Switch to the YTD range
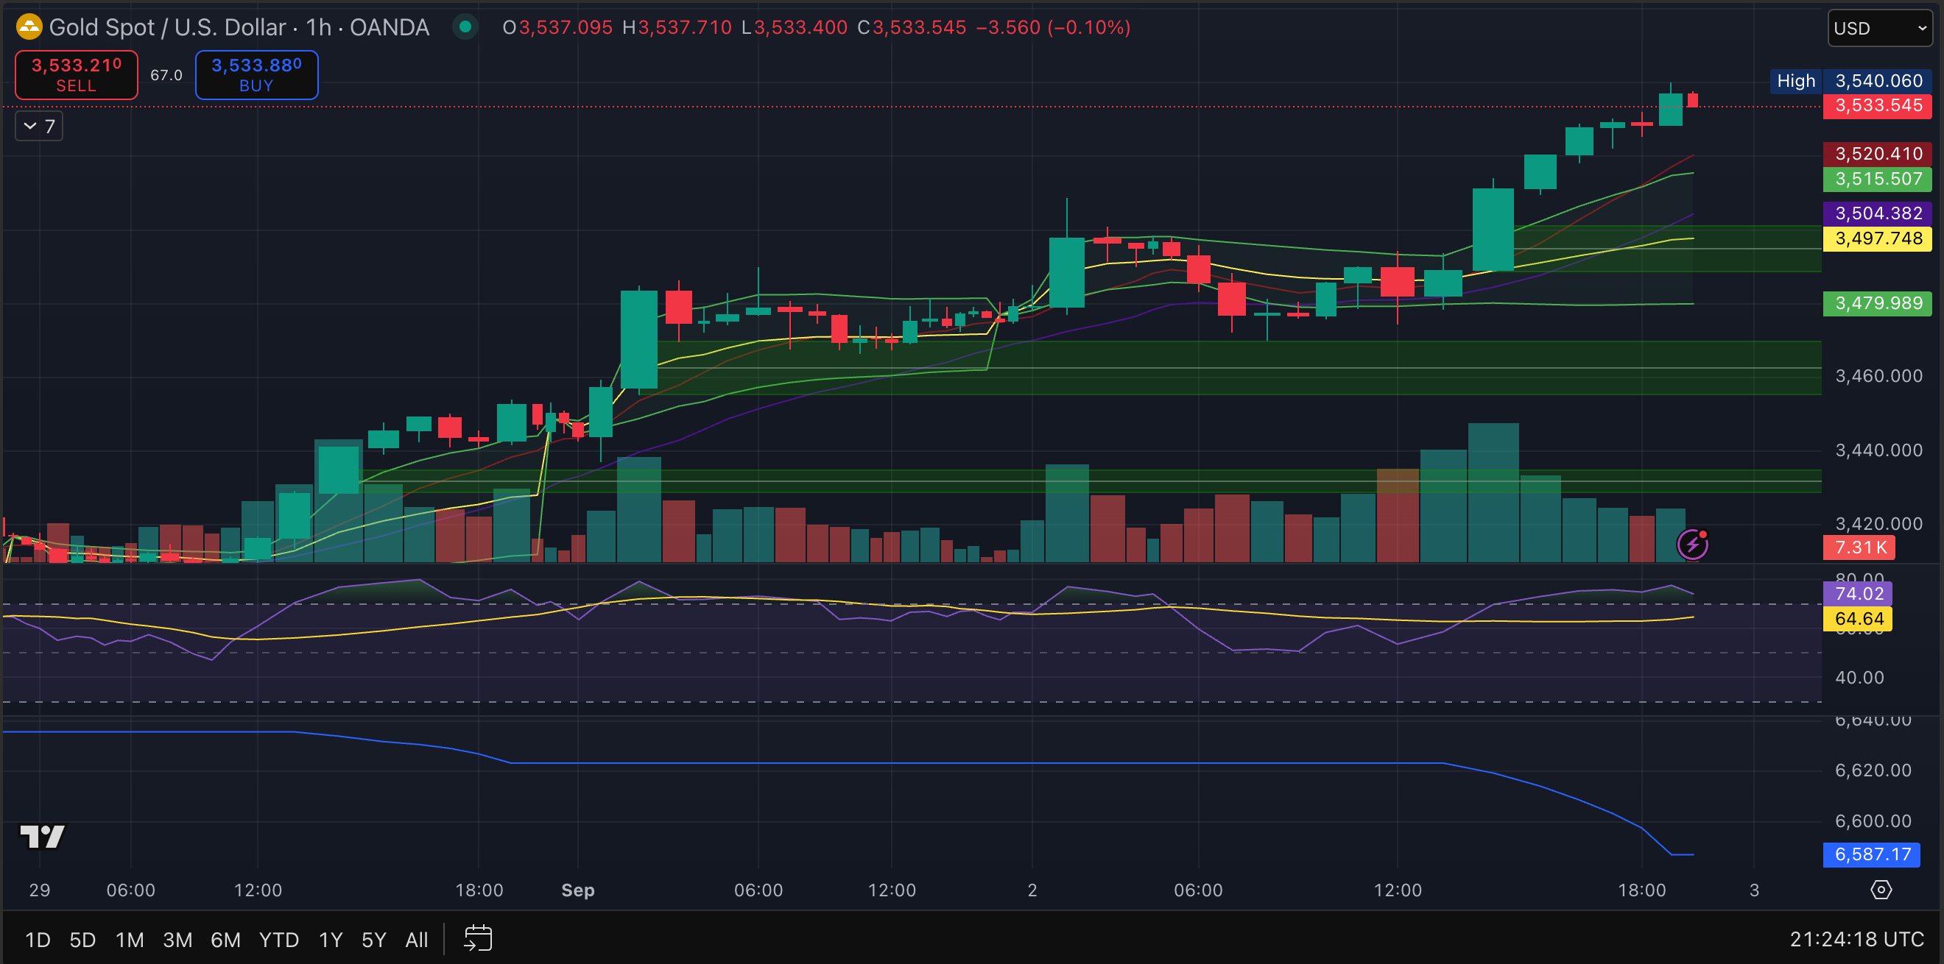 (x=278, y=940)
